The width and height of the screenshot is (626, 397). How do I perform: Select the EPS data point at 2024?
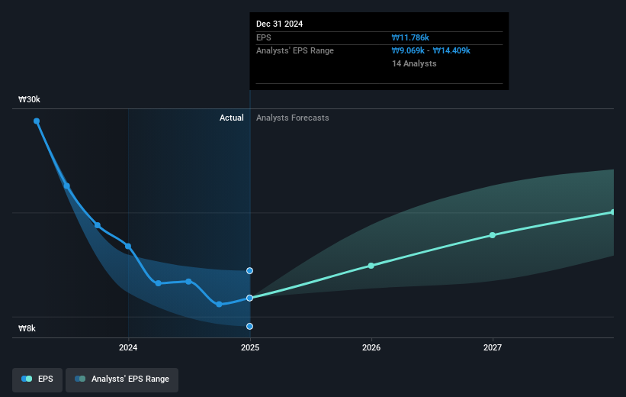click(128, 247)
